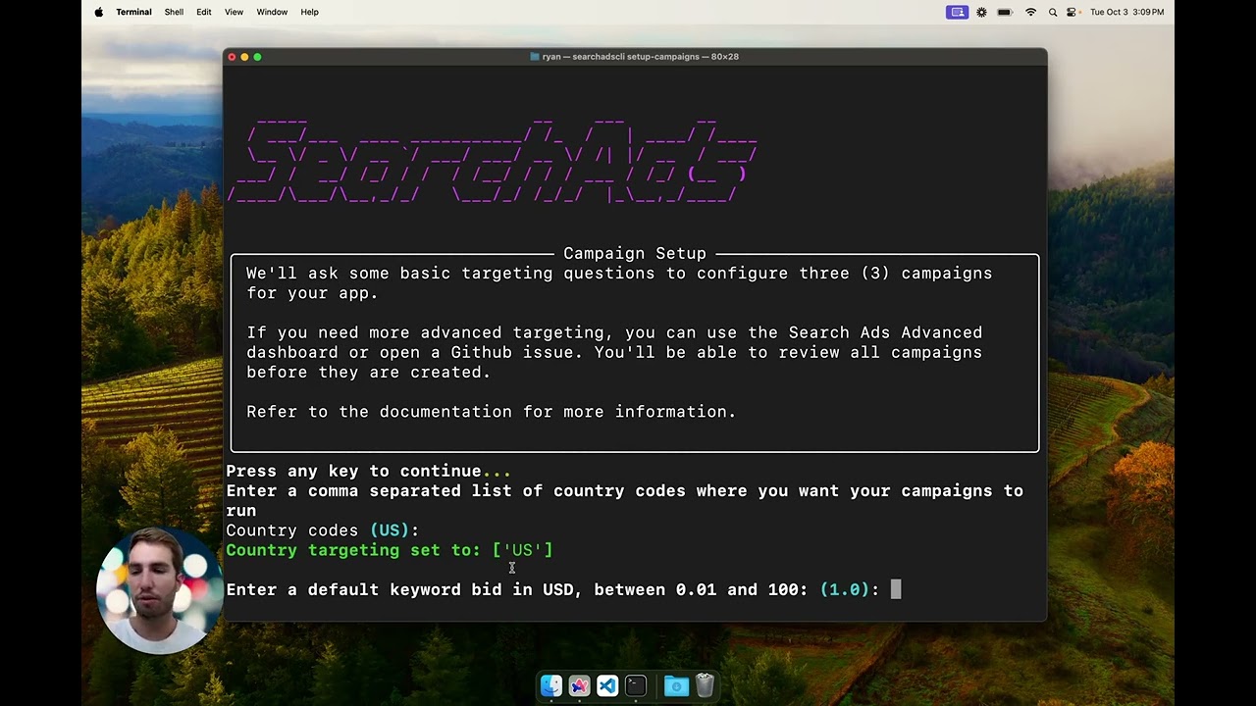The width and height of the screenshot is (1256, 706).
Task: Open the Terminal app menu
Action: pos(133,12)
